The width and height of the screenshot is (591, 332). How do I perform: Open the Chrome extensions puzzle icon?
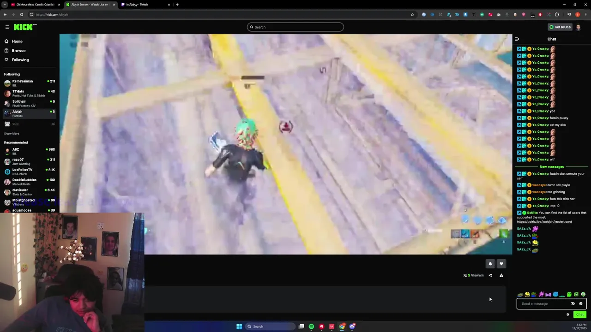pyautogui.click(x=557, y=14)
